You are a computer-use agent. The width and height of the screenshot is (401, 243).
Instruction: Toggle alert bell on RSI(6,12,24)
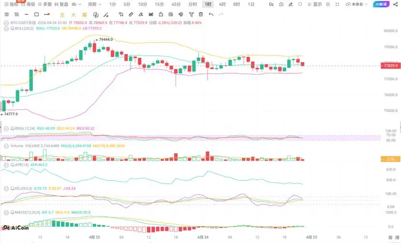pyautogui.click(x=12, y=129)
